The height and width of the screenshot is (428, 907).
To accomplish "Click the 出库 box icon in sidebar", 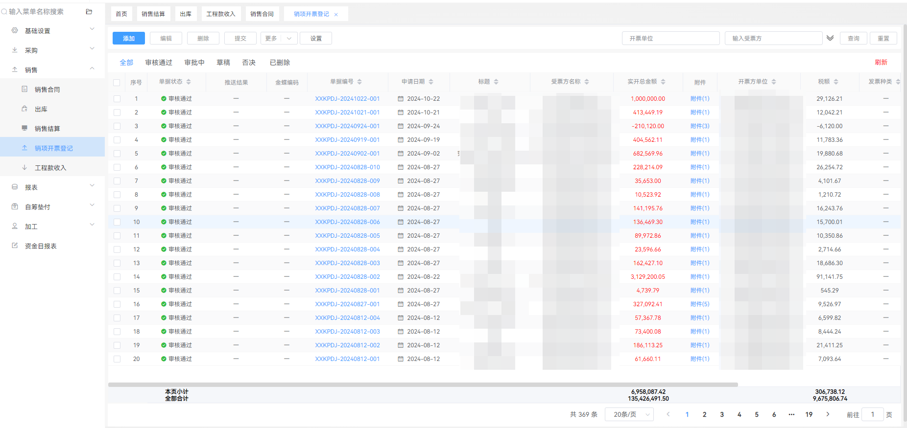I will pyautogui.click(x=24, y=109).
